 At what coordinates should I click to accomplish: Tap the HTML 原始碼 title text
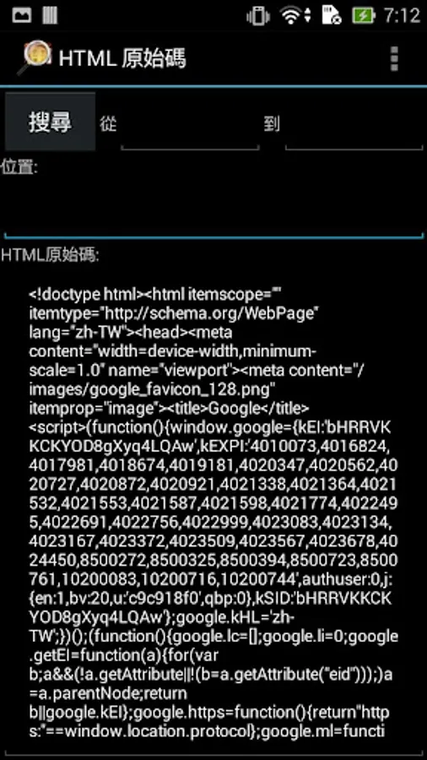pyautogui.click(x=122, y=58)
